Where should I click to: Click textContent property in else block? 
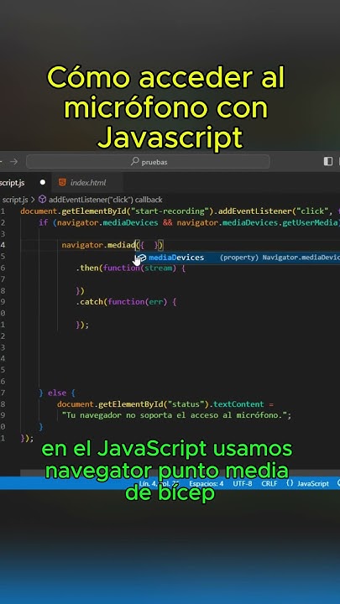coord(238,404)
